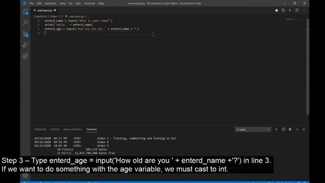This screenshot has width=325, height=183.
Task: Open the Selection menu
Action: point(50,4)
